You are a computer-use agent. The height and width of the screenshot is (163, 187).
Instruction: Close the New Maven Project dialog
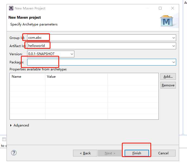pos(172,8)
